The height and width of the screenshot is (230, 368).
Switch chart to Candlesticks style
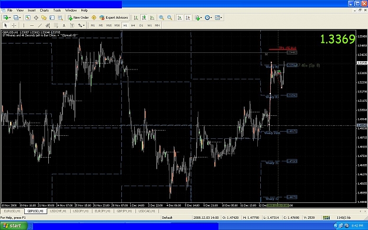[144, 18]
